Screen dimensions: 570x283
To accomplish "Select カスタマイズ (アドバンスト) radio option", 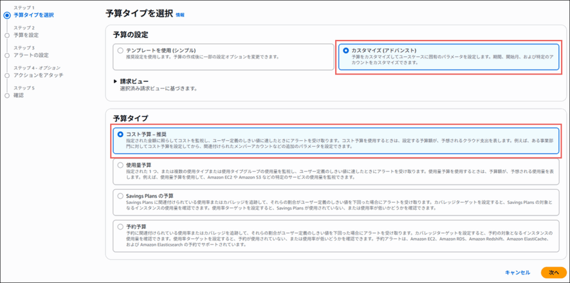I will coord(346,50).
